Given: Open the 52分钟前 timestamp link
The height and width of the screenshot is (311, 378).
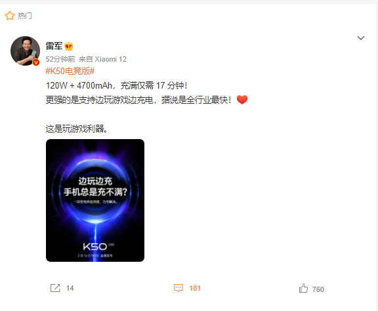Looking at the screenshot, I should pyautogui.click(x=60, y=59).
